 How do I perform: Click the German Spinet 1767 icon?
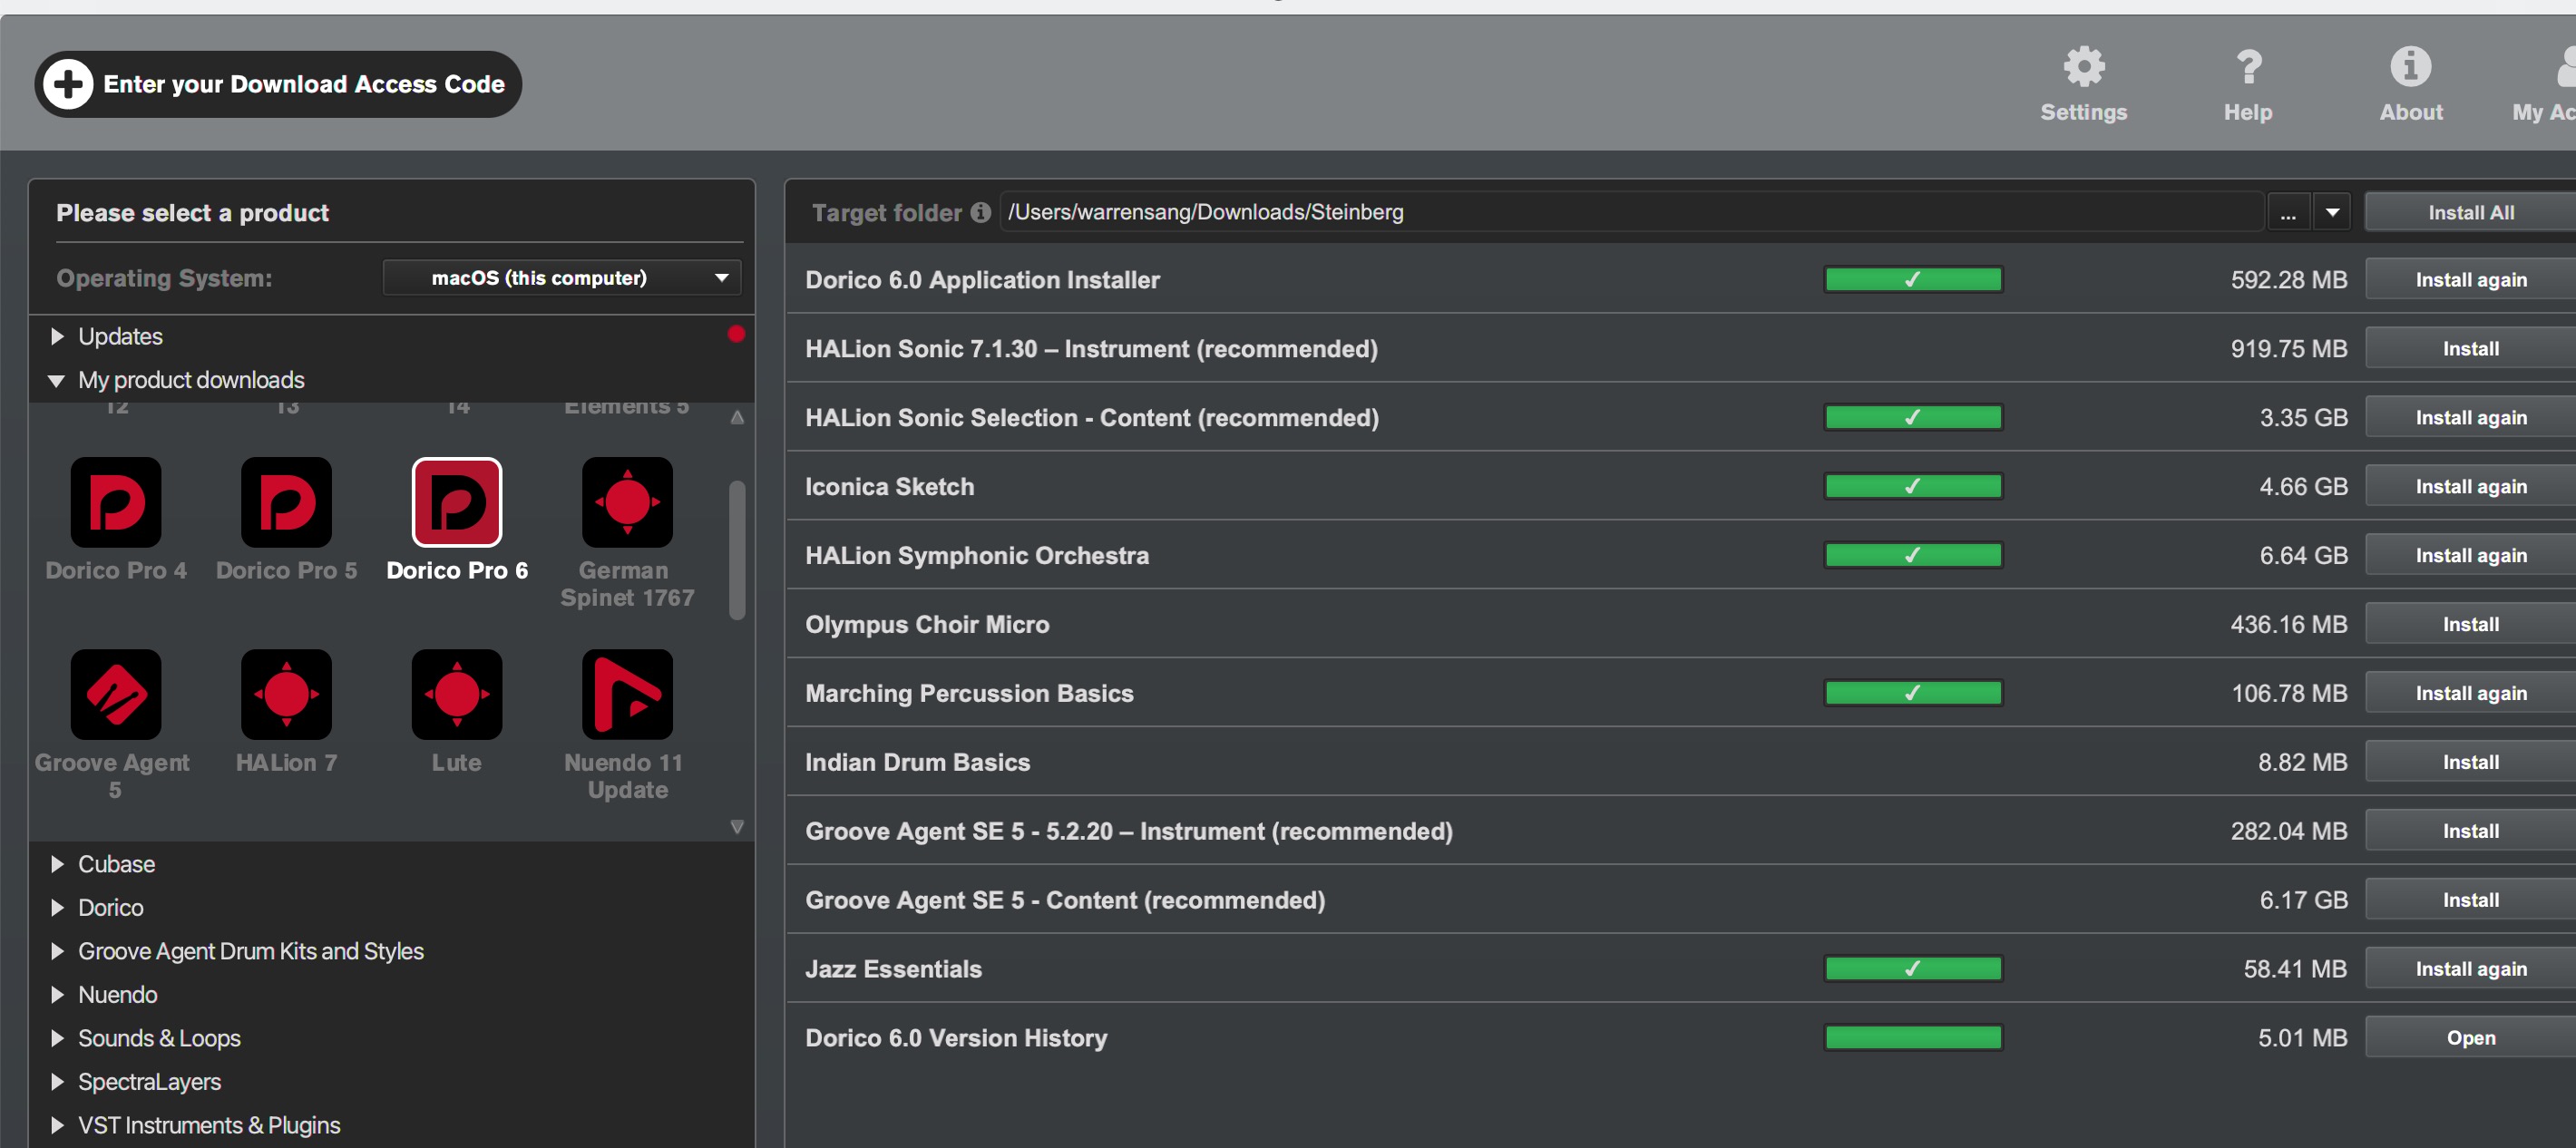pos(627,502)
